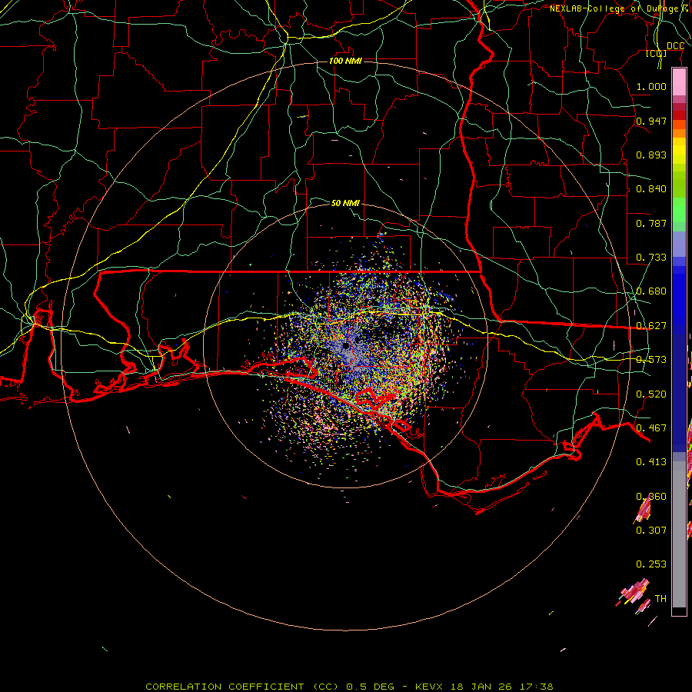Click the 100 NMI range ring label
692x692 pixels.
coord(345,61)
